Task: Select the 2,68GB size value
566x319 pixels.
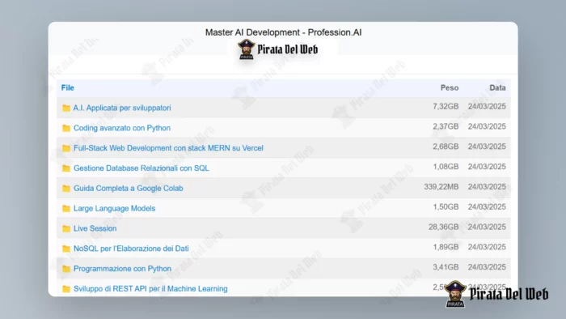Action: click(446, 147)
